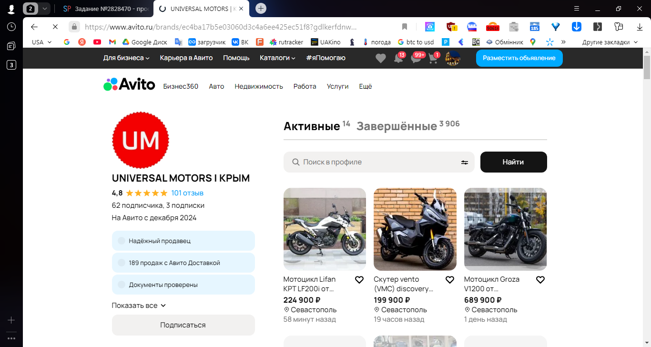Add the Groza V1200 motorcycle to favorites
This screenshot has width=651, height=347.
click(540, 280)
